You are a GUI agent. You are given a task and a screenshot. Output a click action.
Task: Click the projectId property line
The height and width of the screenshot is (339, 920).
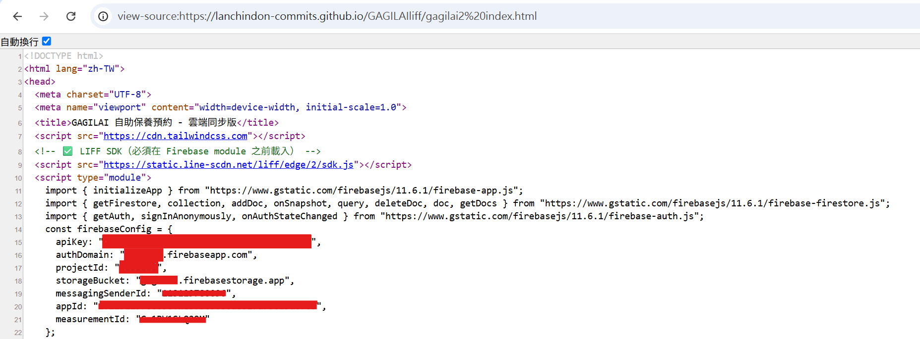pos(111,268)
